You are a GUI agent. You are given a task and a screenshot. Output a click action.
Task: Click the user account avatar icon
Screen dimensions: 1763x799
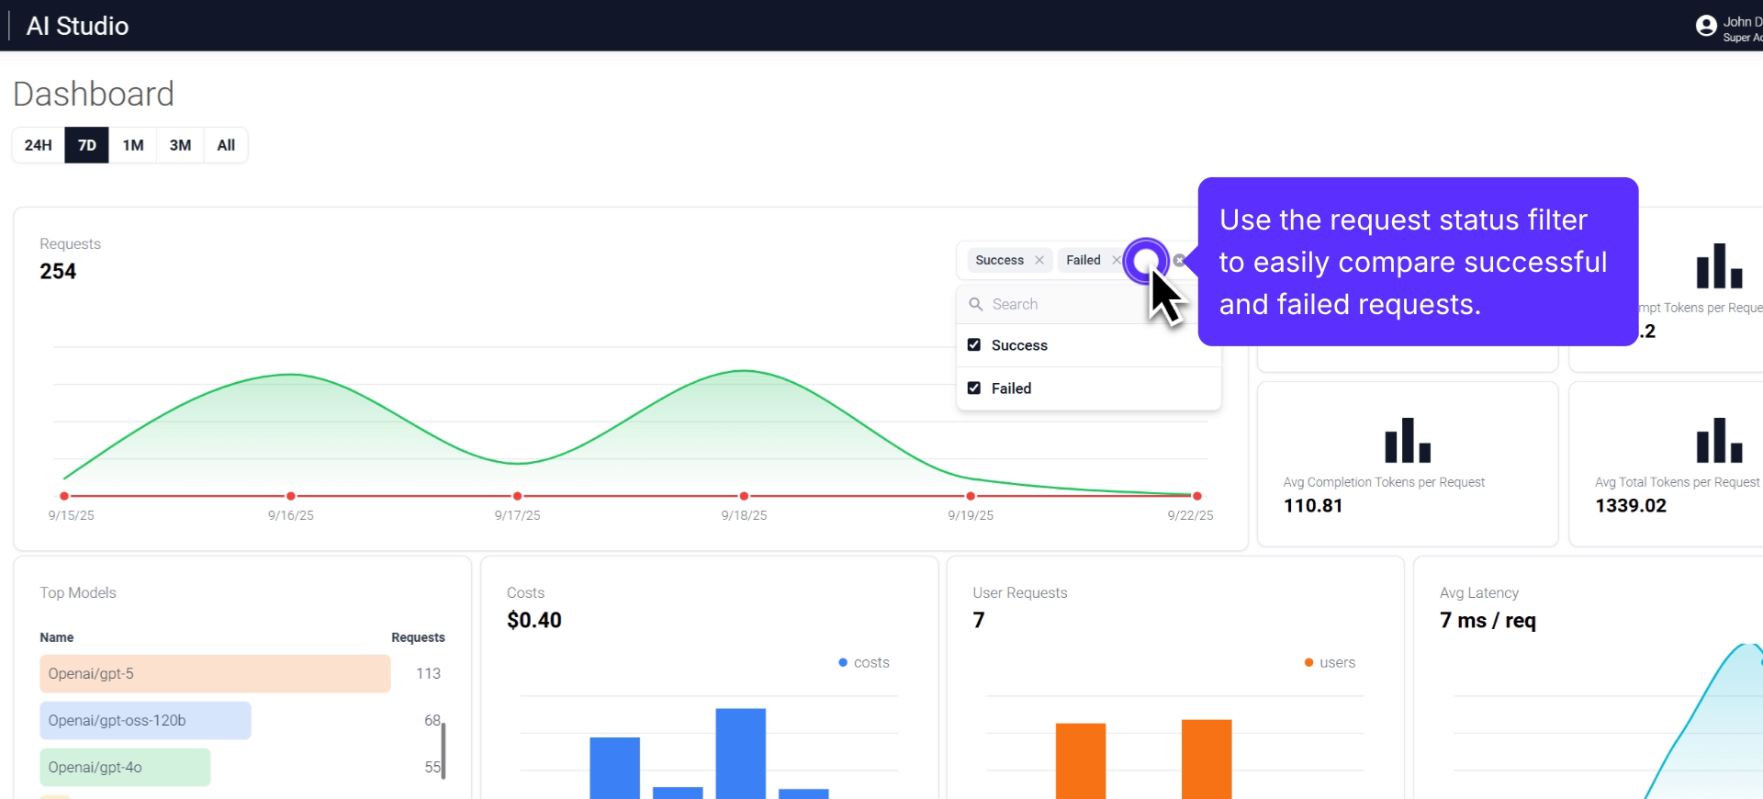click(1705, 26)
